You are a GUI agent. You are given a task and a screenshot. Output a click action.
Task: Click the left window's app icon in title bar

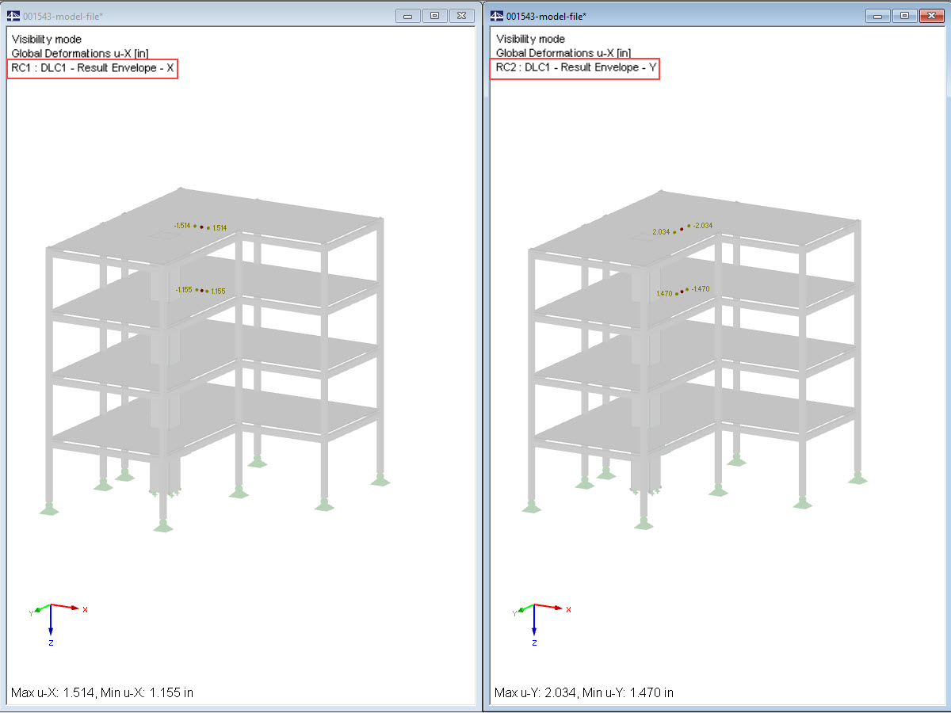pos(14,16)
